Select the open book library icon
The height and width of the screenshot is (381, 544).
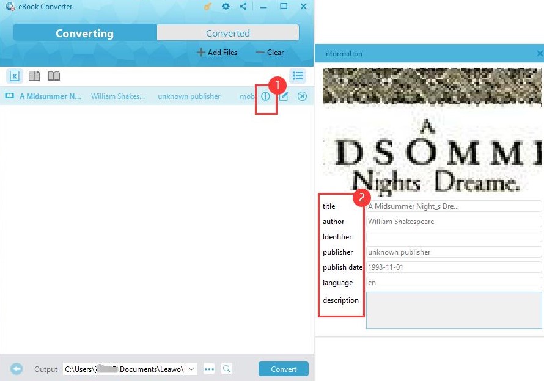(x=54, y=76)
